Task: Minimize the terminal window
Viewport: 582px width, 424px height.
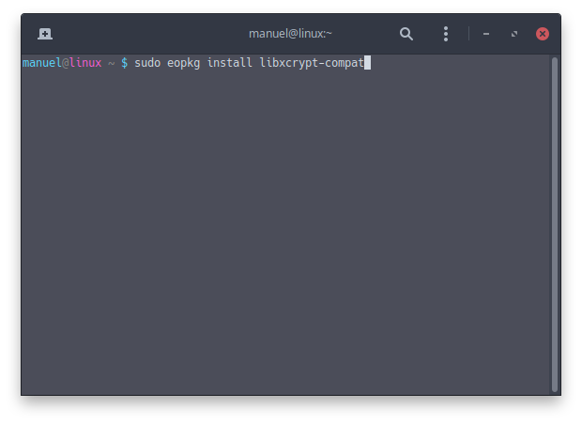Action: coord(486,34)
